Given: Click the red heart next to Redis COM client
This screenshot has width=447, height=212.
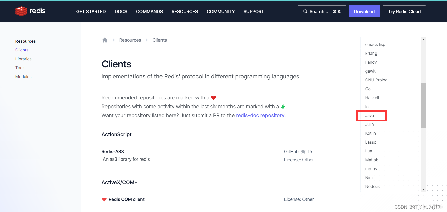Looking at the screenshot, I should click(x=104, y=199).
